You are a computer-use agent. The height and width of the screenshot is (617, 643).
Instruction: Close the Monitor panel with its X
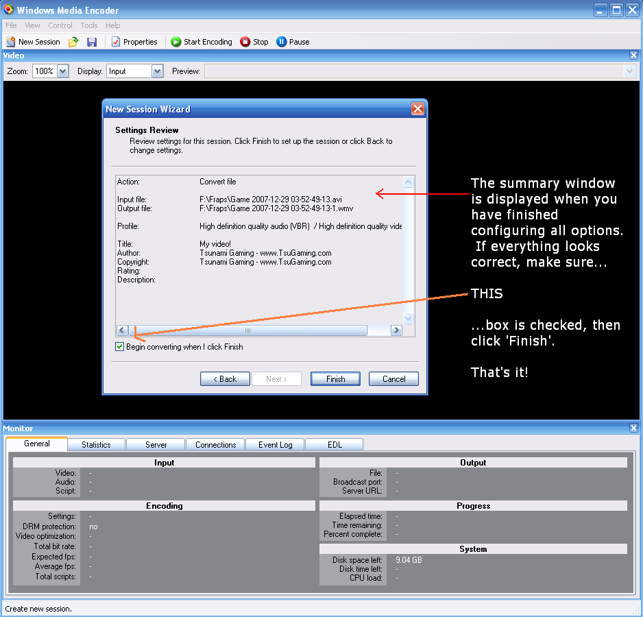633,428
